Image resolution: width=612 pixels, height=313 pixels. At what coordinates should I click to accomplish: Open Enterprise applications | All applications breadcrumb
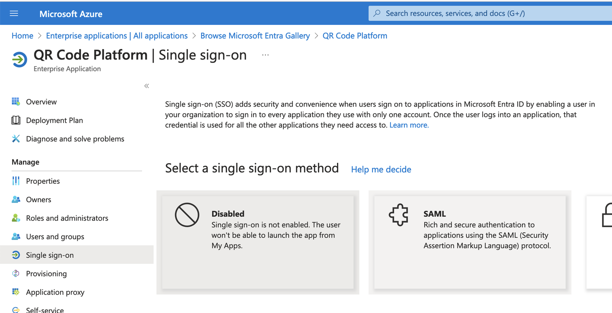[x=117, y=36]
